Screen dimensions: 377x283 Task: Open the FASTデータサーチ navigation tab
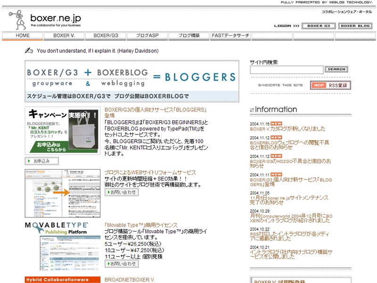(230, 35)
